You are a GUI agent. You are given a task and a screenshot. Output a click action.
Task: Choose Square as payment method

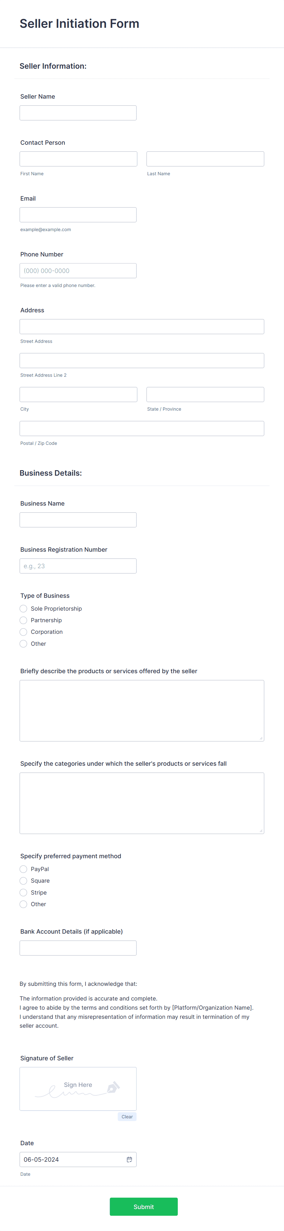(23, 880)
